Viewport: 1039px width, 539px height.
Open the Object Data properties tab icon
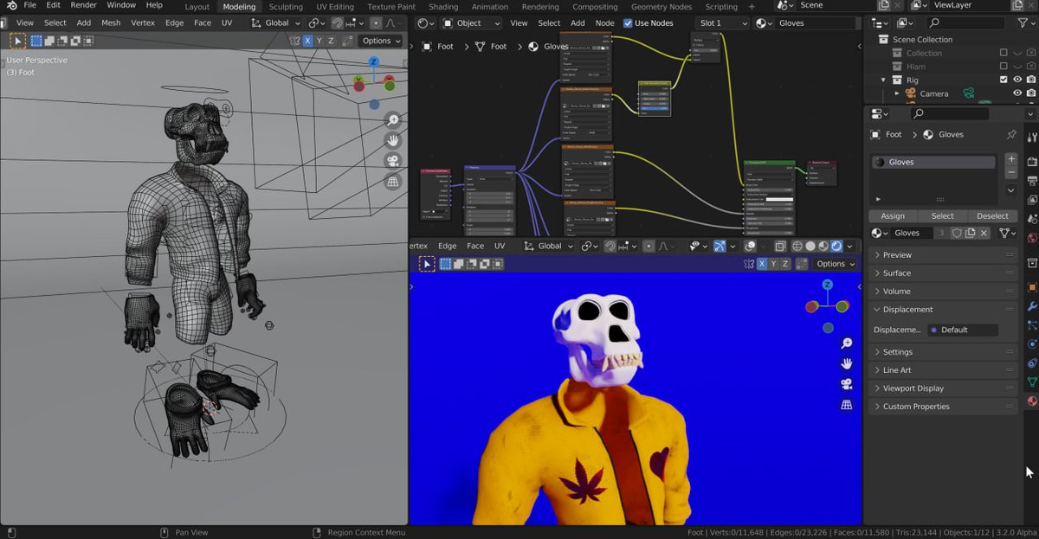click(1031, 382)
